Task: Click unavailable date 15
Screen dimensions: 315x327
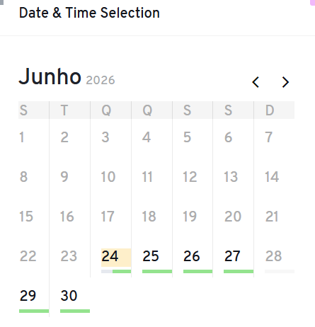Action: 26,217
